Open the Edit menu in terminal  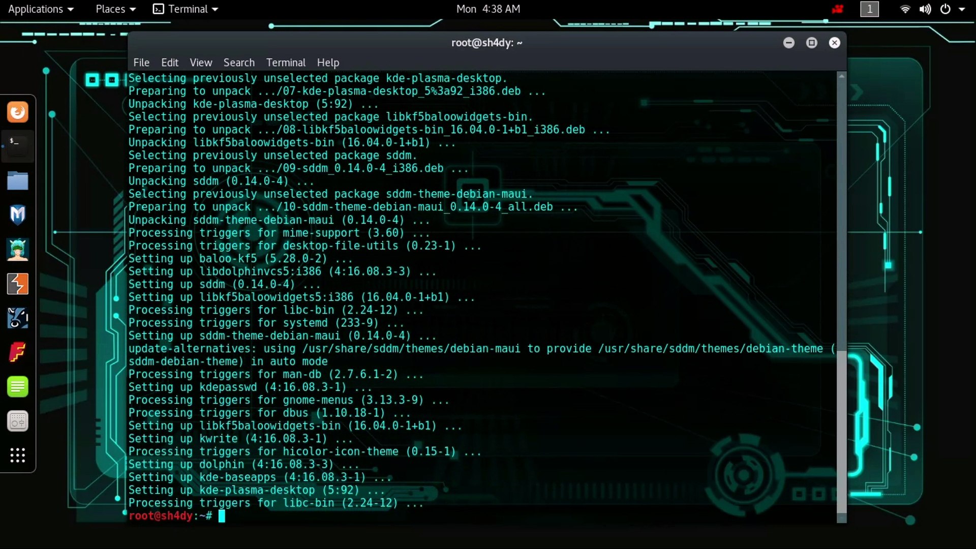[x=169, y=63]
